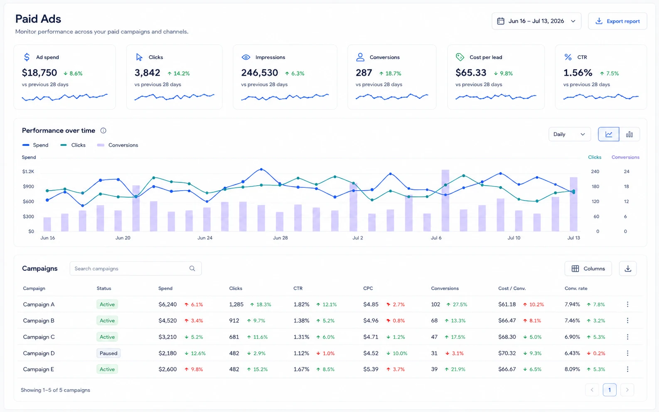Click the CTR card sparkline chart
Image resolution: width=659 pixels, height=412 pixels.
pyautogui.click(x=601, y=97)
